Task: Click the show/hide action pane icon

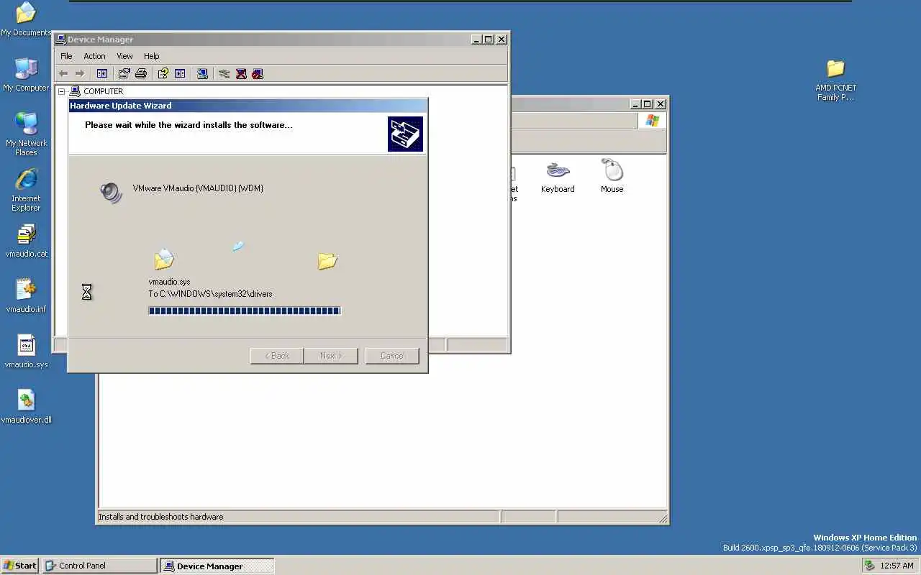Action: click(180, 73)
